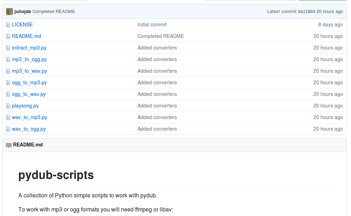Click the mp3_to_ogg.py file icon
Image resolution: width=351 pixels, height=216 pixels.
tap(8, 60)
